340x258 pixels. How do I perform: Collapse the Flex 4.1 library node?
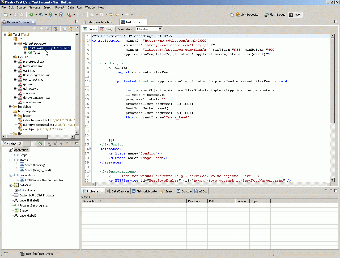pyautogui.click(x=10, y=57)
